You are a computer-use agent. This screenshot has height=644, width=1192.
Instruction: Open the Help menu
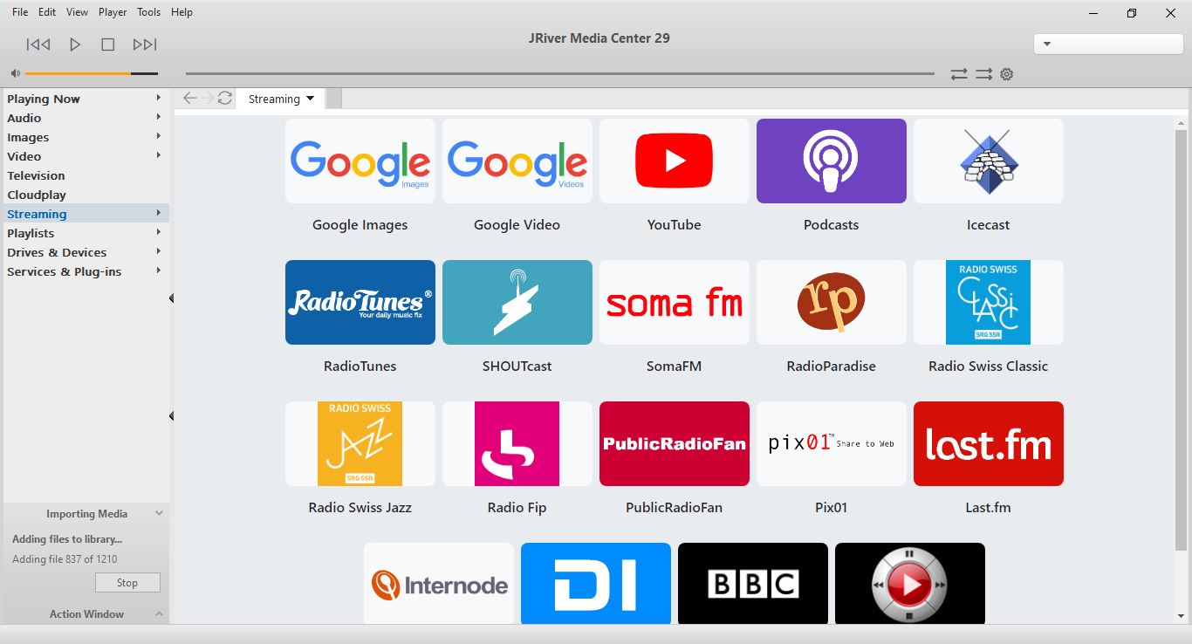tap(182, 12)
